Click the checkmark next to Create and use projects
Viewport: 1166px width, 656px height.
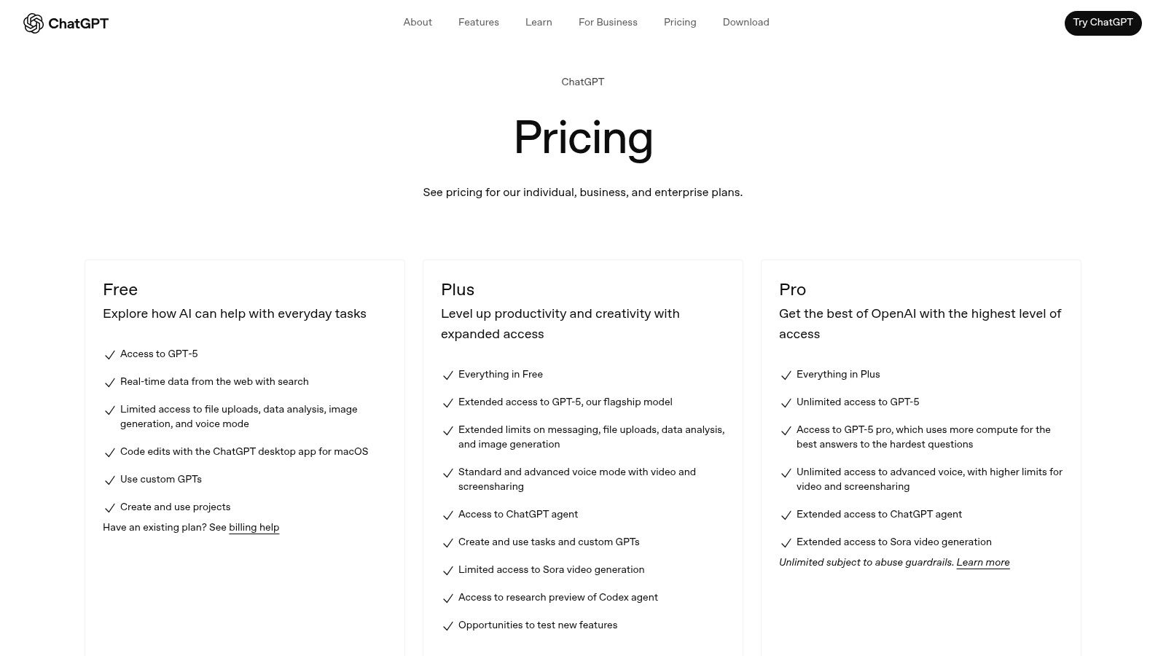click(110, 508)
